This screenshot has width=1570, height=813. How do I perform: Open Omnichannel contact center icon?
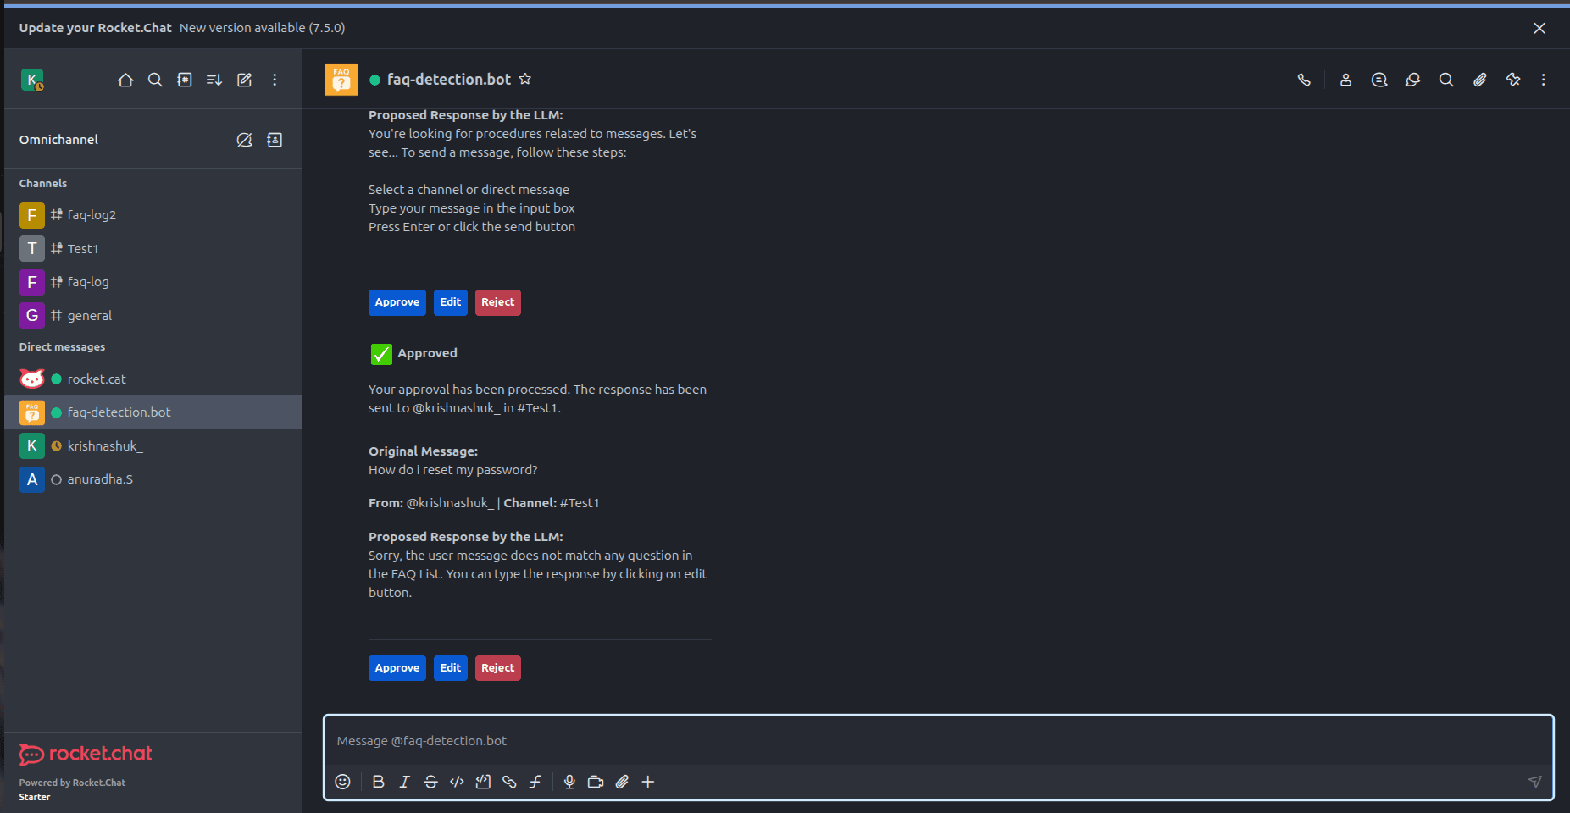point(275,140)
